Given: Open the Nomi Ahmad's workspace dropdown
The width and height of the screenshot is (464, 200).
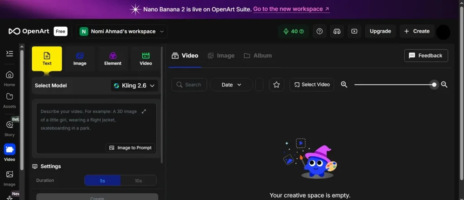Looking at the screenshot, I should (x=122, y=31).
